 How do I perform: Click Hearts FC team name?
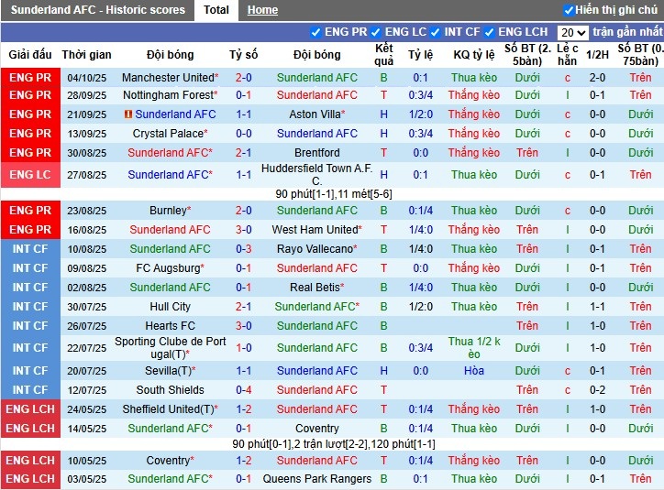tap(171, 326)
